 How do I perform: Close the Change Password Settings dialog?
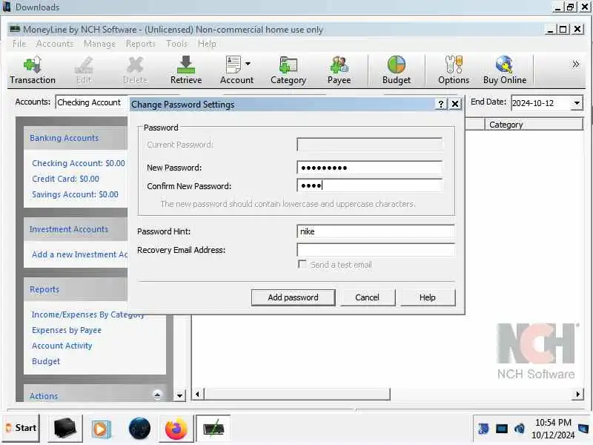coord(455,104)
